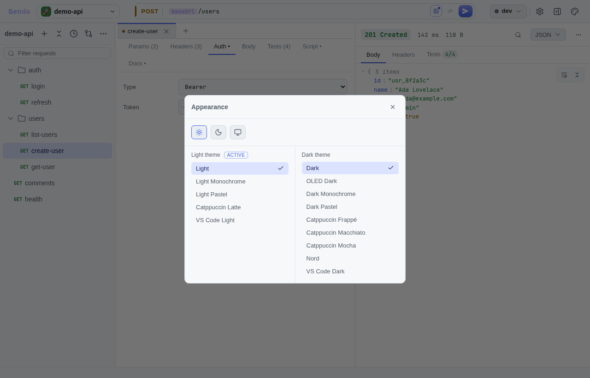The height and width of the screenshot is (378, 590).
Task: Open the get-user request
Action: click(58, 167)
